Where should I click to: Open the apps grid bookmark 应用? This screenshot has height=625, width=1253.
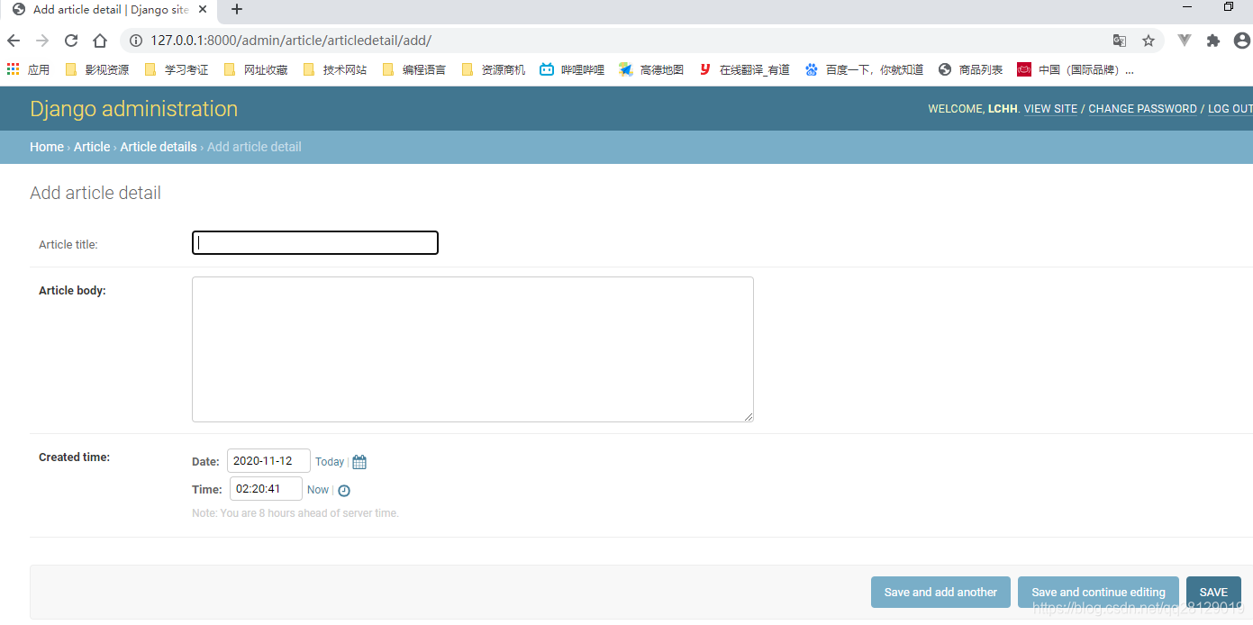point(29,69)
